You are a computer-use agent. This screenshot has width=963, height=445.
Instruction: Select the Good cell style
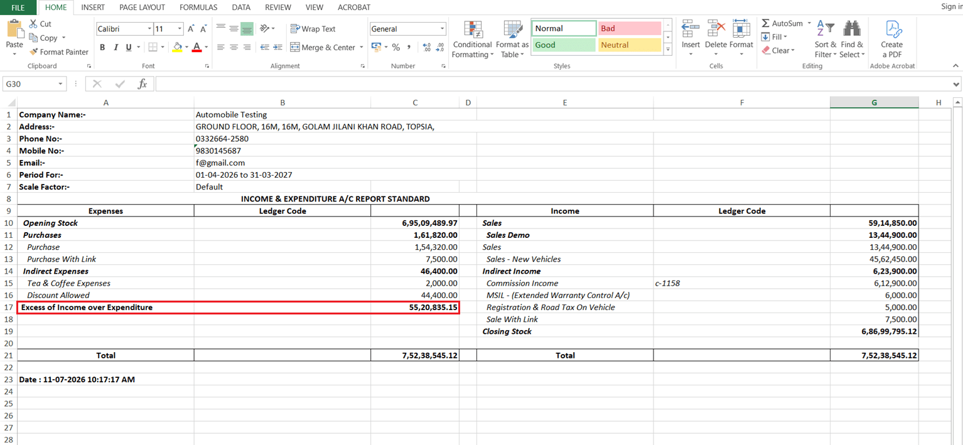click(x=564, y=45)
